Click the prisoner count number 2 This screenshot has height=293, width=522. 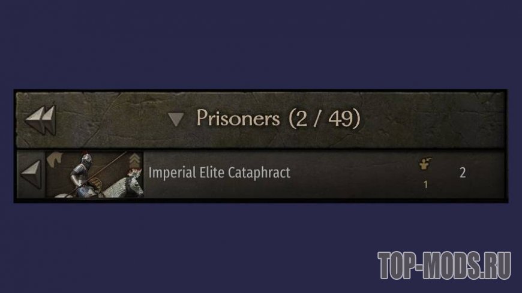click(x=463, y=173)
